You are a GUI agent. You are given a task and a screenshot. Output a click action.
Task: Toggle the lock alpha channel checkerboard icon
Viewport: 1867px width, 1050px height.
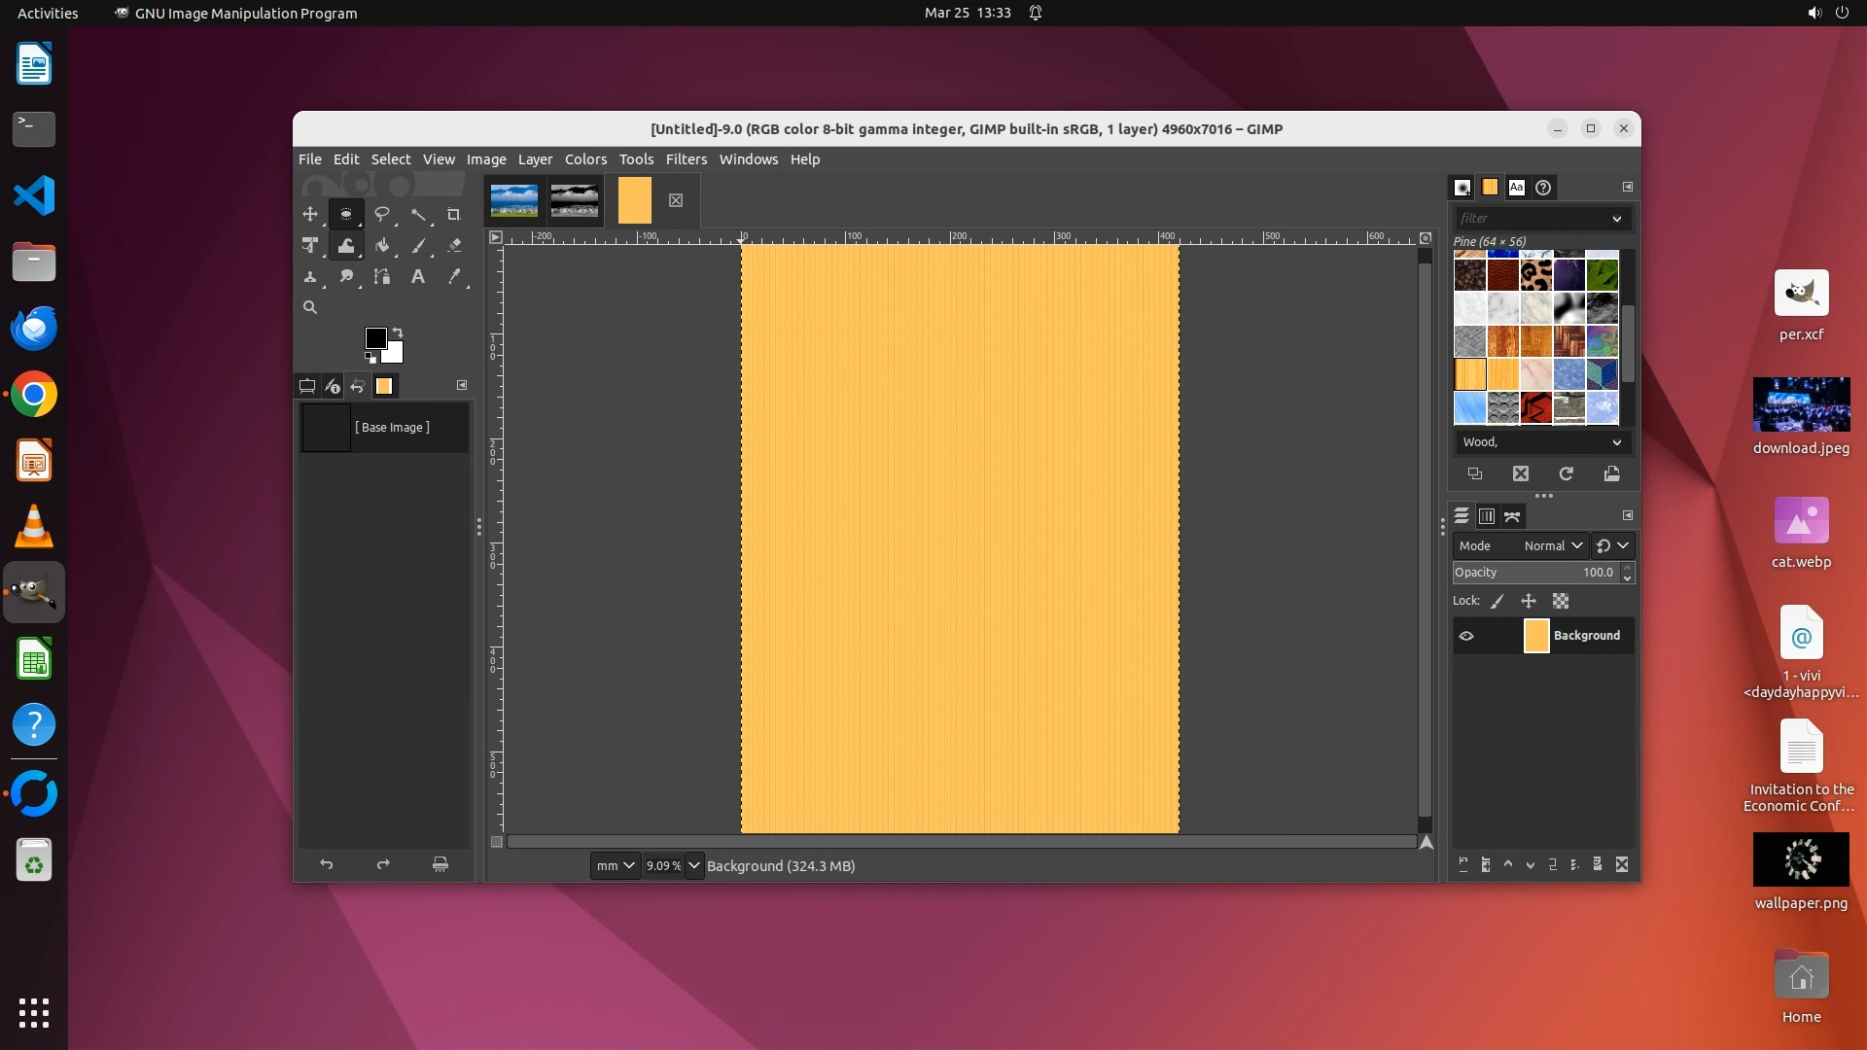[1561, 601]
